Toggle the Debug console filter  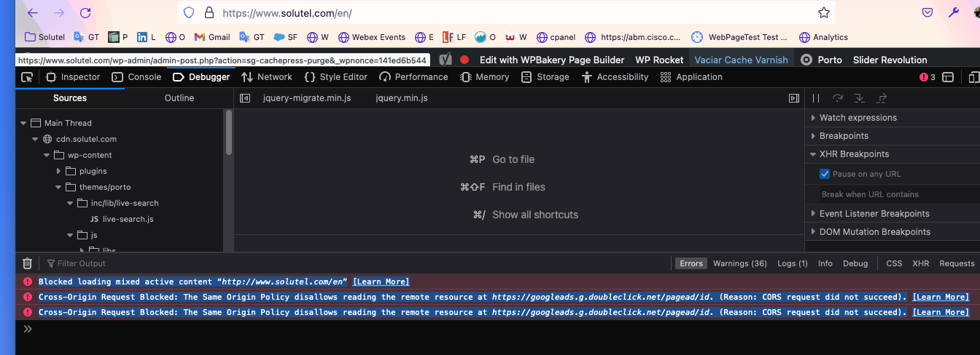(x=855, y=263)
